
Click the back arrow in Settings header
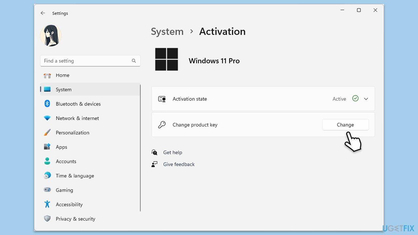(43, 13)
